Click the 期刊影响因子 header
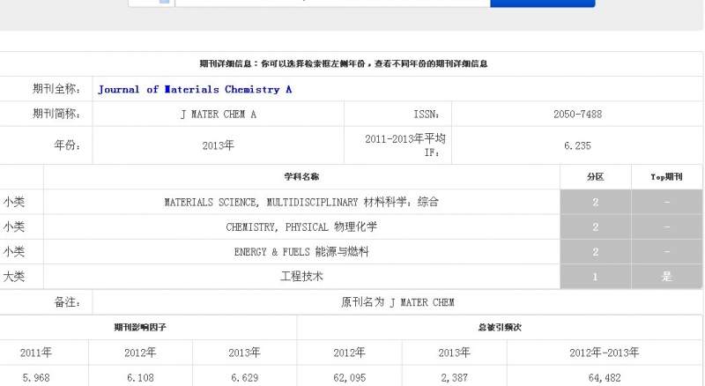 (x=140, y=328)
